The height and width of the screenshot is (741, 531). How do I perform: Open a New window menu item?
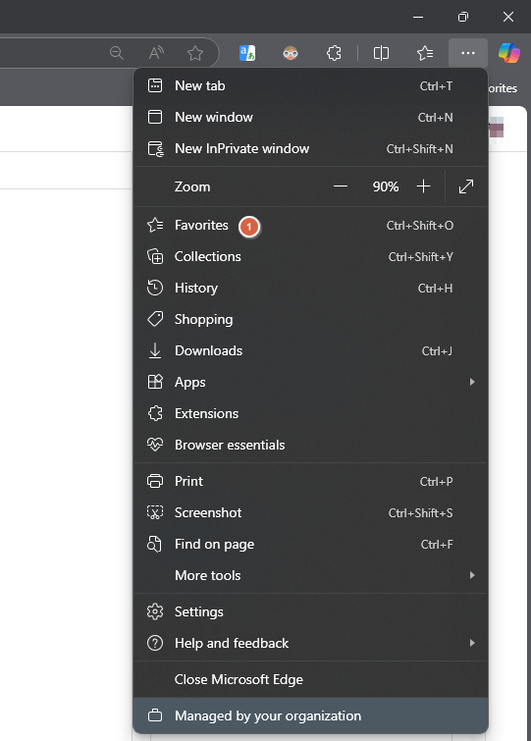[311, 117]
